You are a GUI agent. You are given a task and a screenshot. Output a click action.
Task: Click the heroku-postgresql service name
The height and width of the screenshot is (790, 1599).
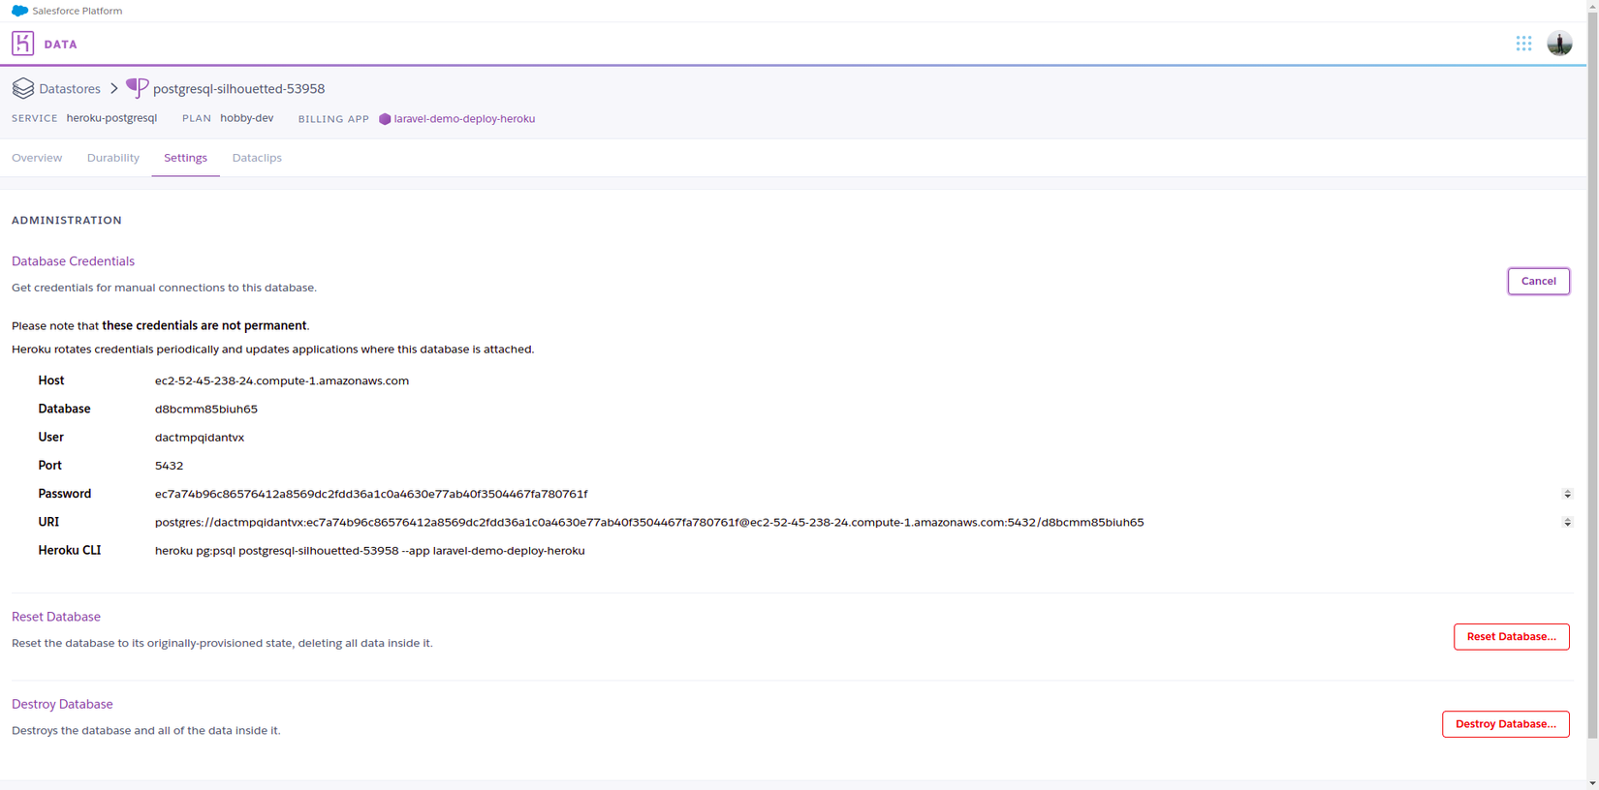tap(111, 118)
